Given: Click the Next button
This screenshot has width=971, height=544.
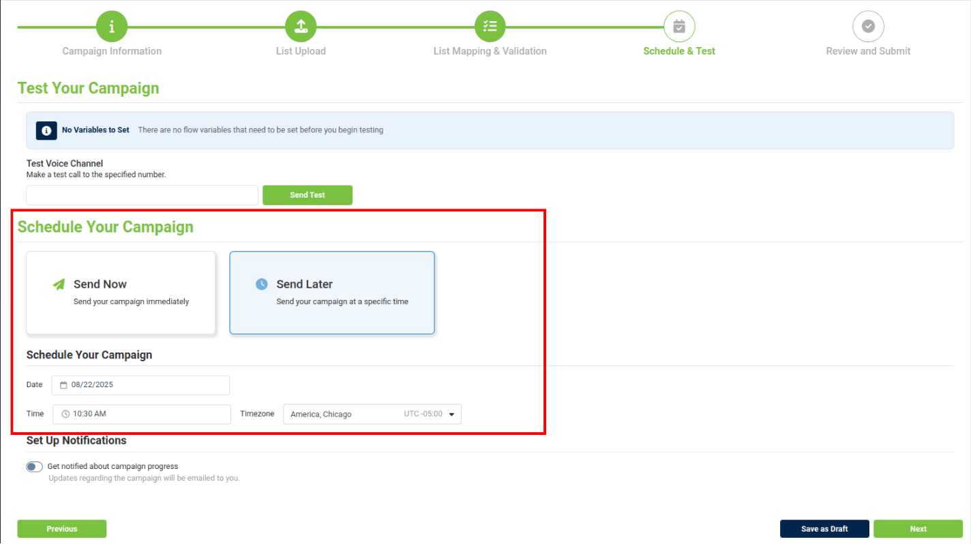Looking at the screenshot, I should [918, 529].
